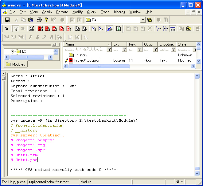Click the Name filter text input field

tap(85, 49)
